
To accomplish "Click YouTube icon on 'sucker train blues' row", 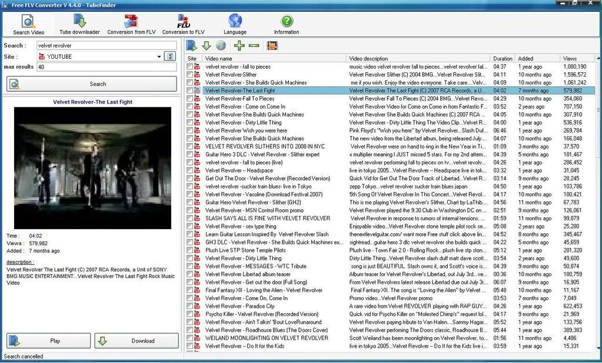I will pyautogui.click(x=197, y=186).
